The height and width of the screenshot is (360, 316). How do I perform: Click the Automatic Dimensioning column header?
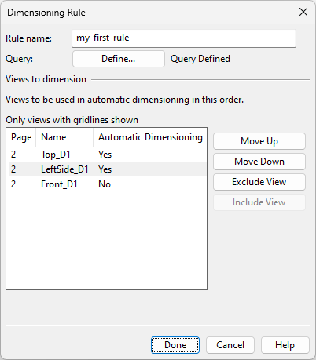tap(150, 137)
